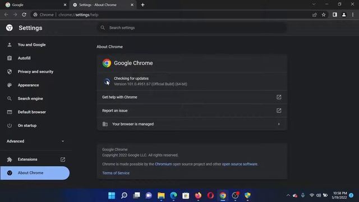
Task: Click the Google Chrome logo
Action: (107, 63)
